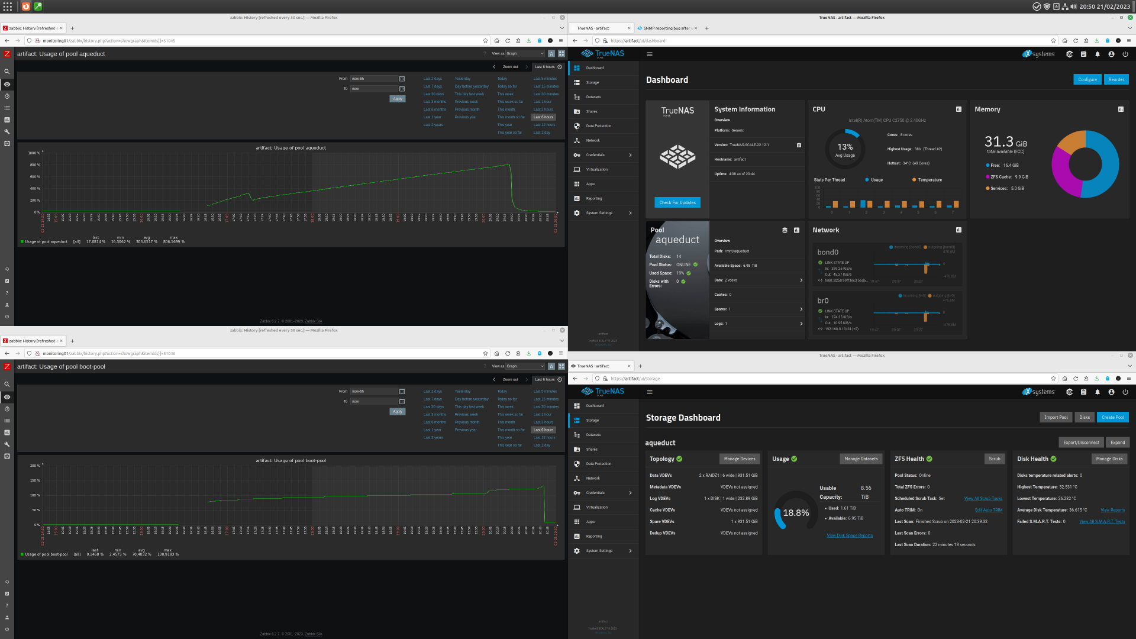Viewport: 1136px width, 639px height.
Task: Expand the Data: 2 vdevs row
Action: click(758, 280)
